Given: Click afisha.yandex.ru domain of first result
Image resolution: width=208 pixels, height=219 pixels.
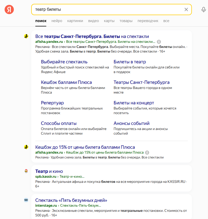Looking at the screenshot, I should (49, 42).
